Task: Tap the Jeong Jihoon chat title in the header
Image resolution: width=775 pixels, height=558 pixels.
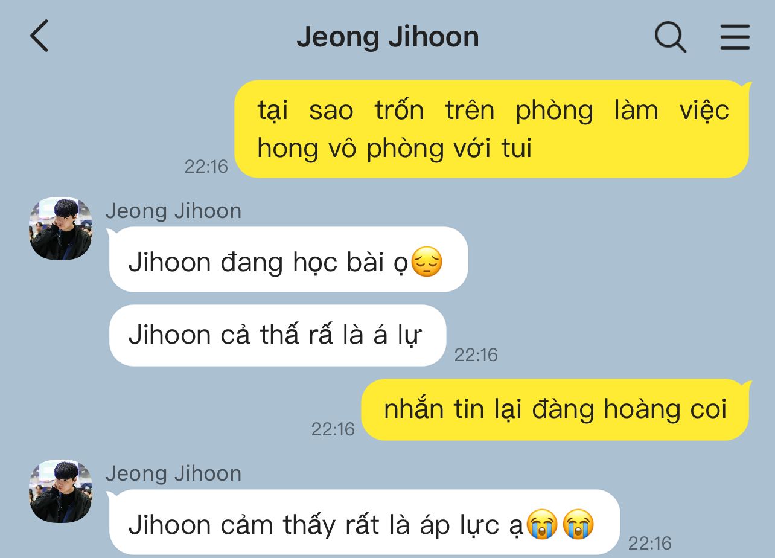Action: tap(387, 37)
